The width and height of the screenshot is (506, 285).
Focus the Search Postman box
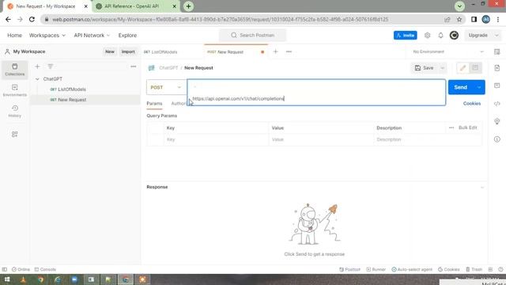(253, 35)
